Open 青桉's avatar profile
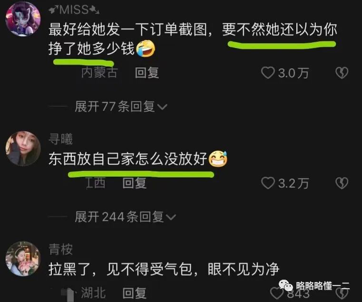 tap(23, 259)
